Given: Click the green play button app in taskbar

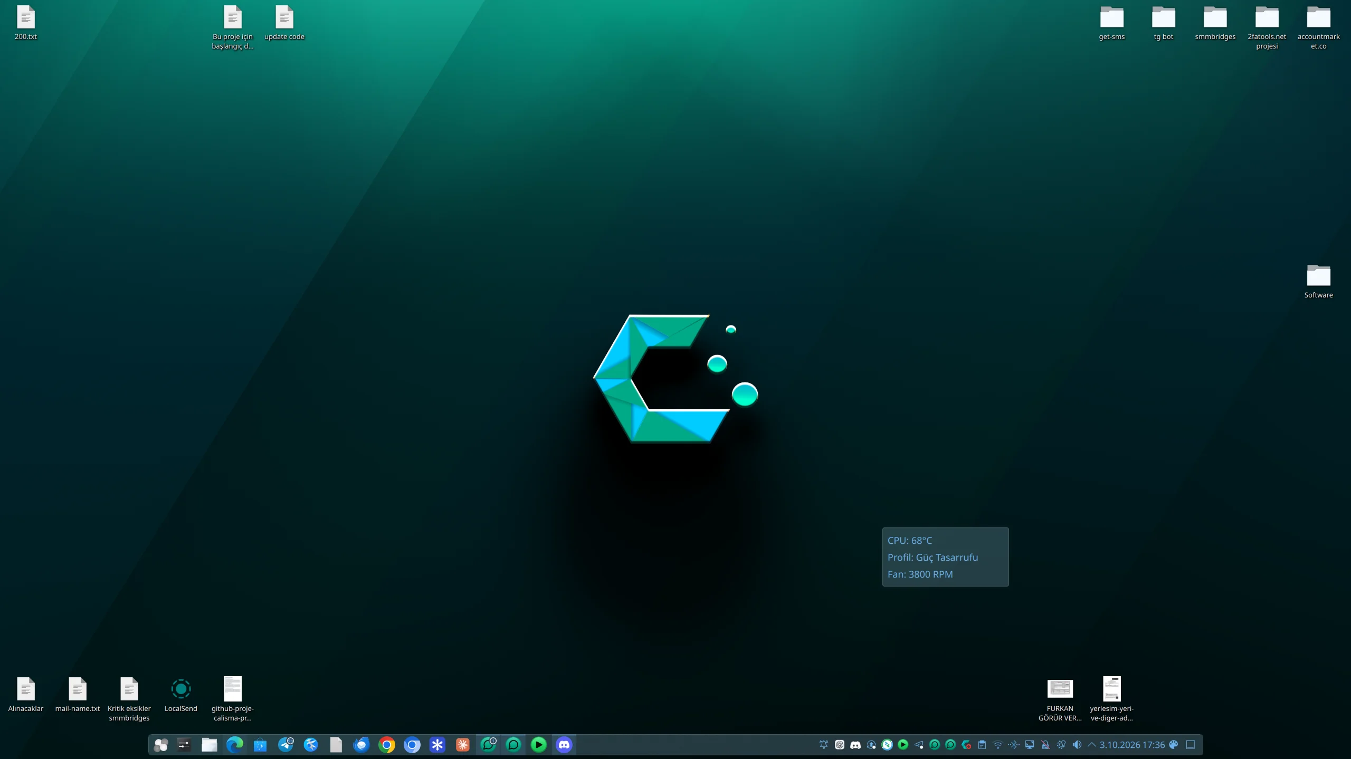Looking at the screenshot, I should 539,745.
